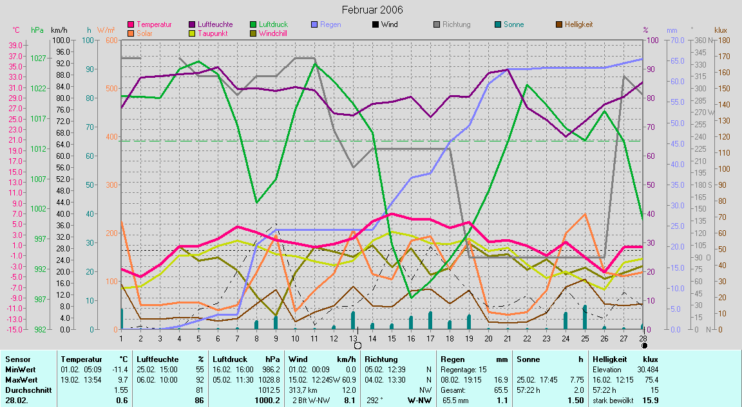Click the full moon symbol below day 13
Screen dimensions: 742x407
[x=357, y=345]
